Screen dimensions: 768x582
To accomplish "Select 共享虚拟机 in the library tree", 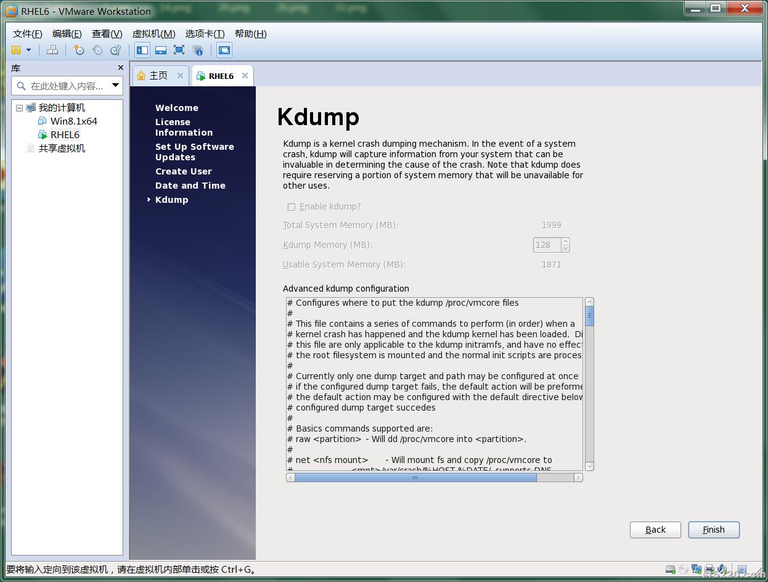I will point(62,149).
